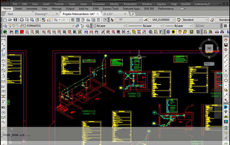Click the TOP face of the ViewCube

coord(209,48)
